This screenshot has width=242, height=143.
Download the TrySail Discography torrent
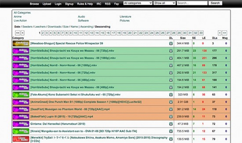[171, 139]
